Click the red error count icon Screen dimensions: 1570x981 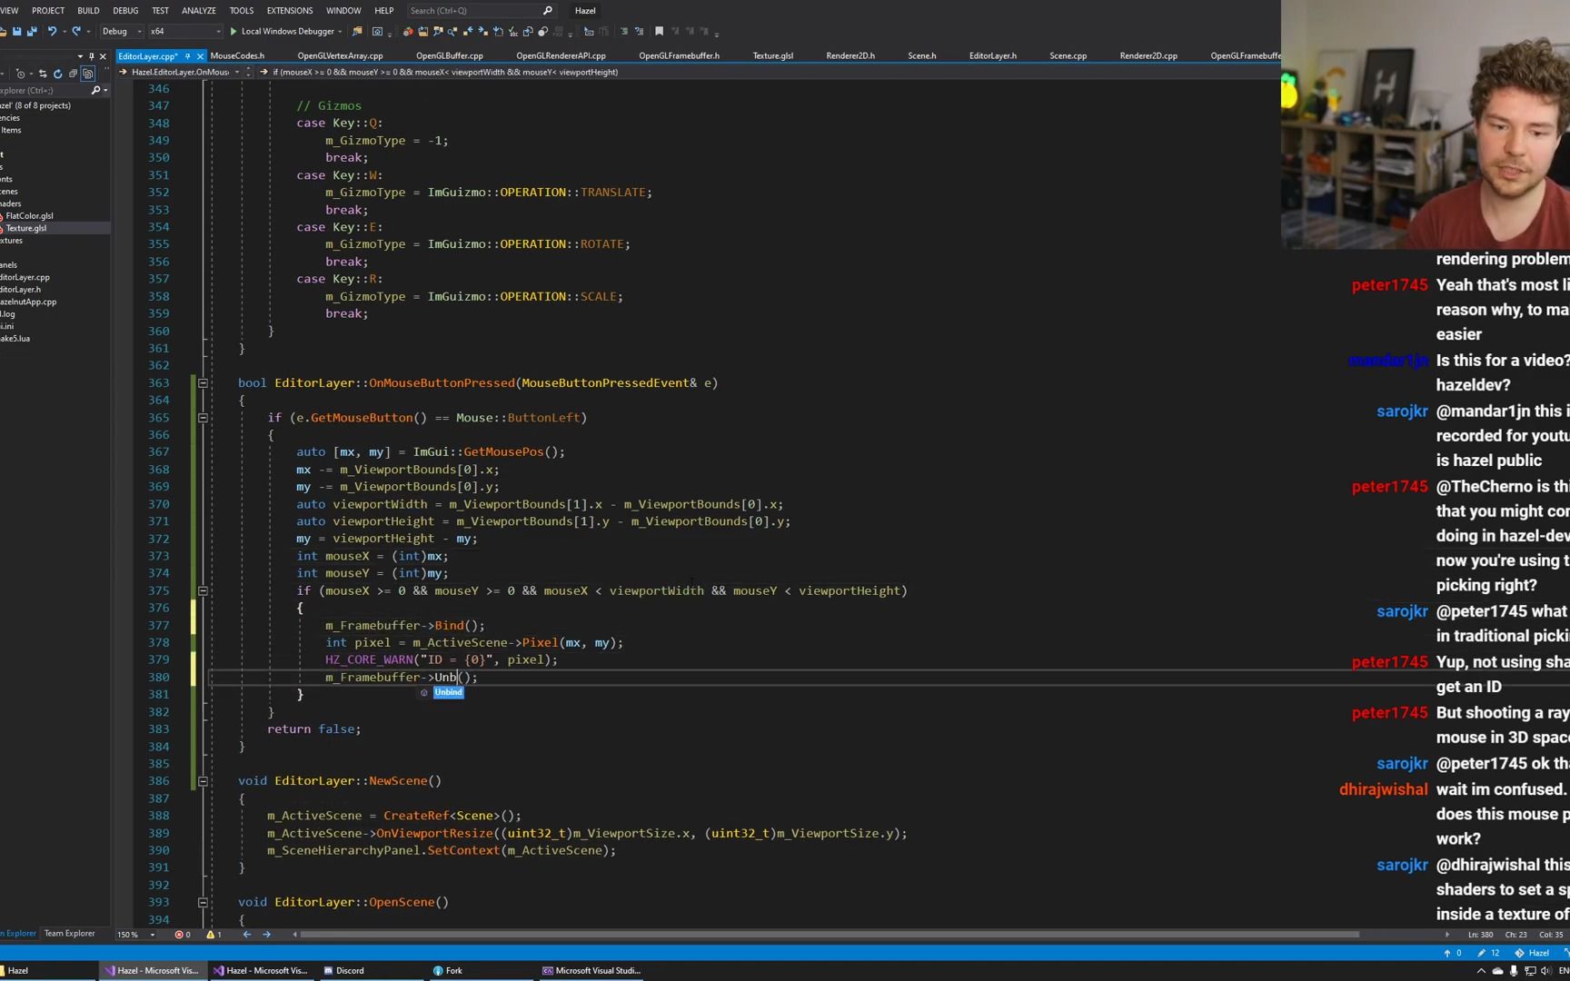(179, 935)
